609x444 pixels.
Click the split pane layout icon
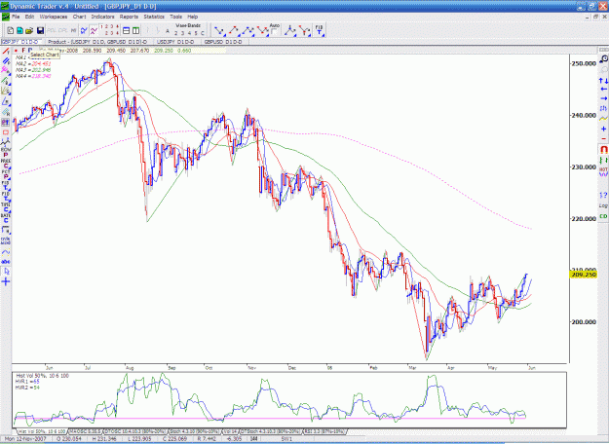click(136, 30)
